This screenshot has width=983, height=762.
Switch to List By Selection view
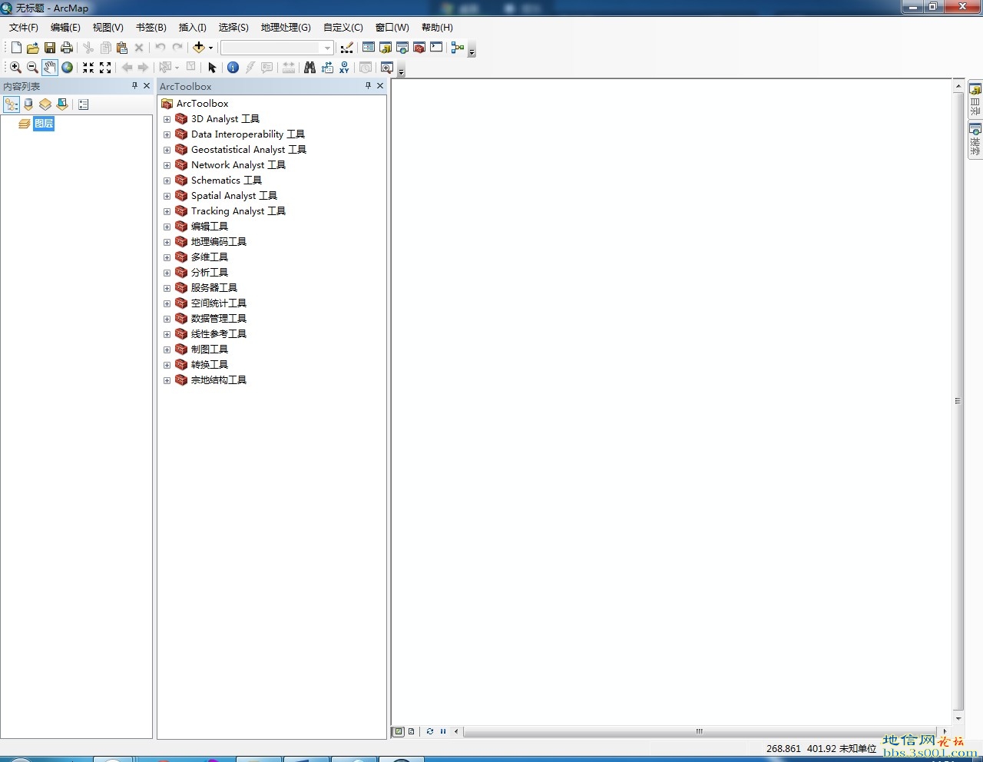(62, 104)
